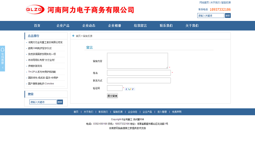Open 联系我们 in the main navigation
Screen dimensions: 255x151
click(x=166, y=26)
